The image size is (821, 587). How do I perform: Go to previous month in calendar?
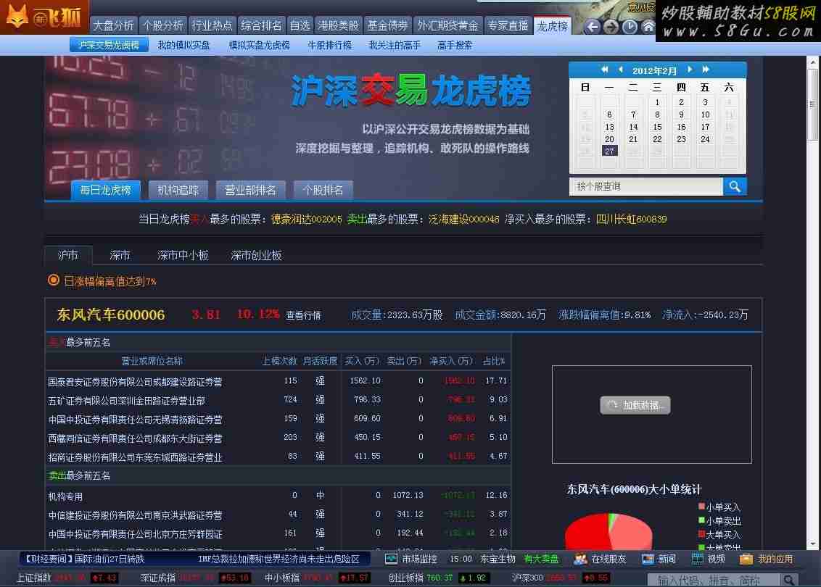(x=621, y=70)
